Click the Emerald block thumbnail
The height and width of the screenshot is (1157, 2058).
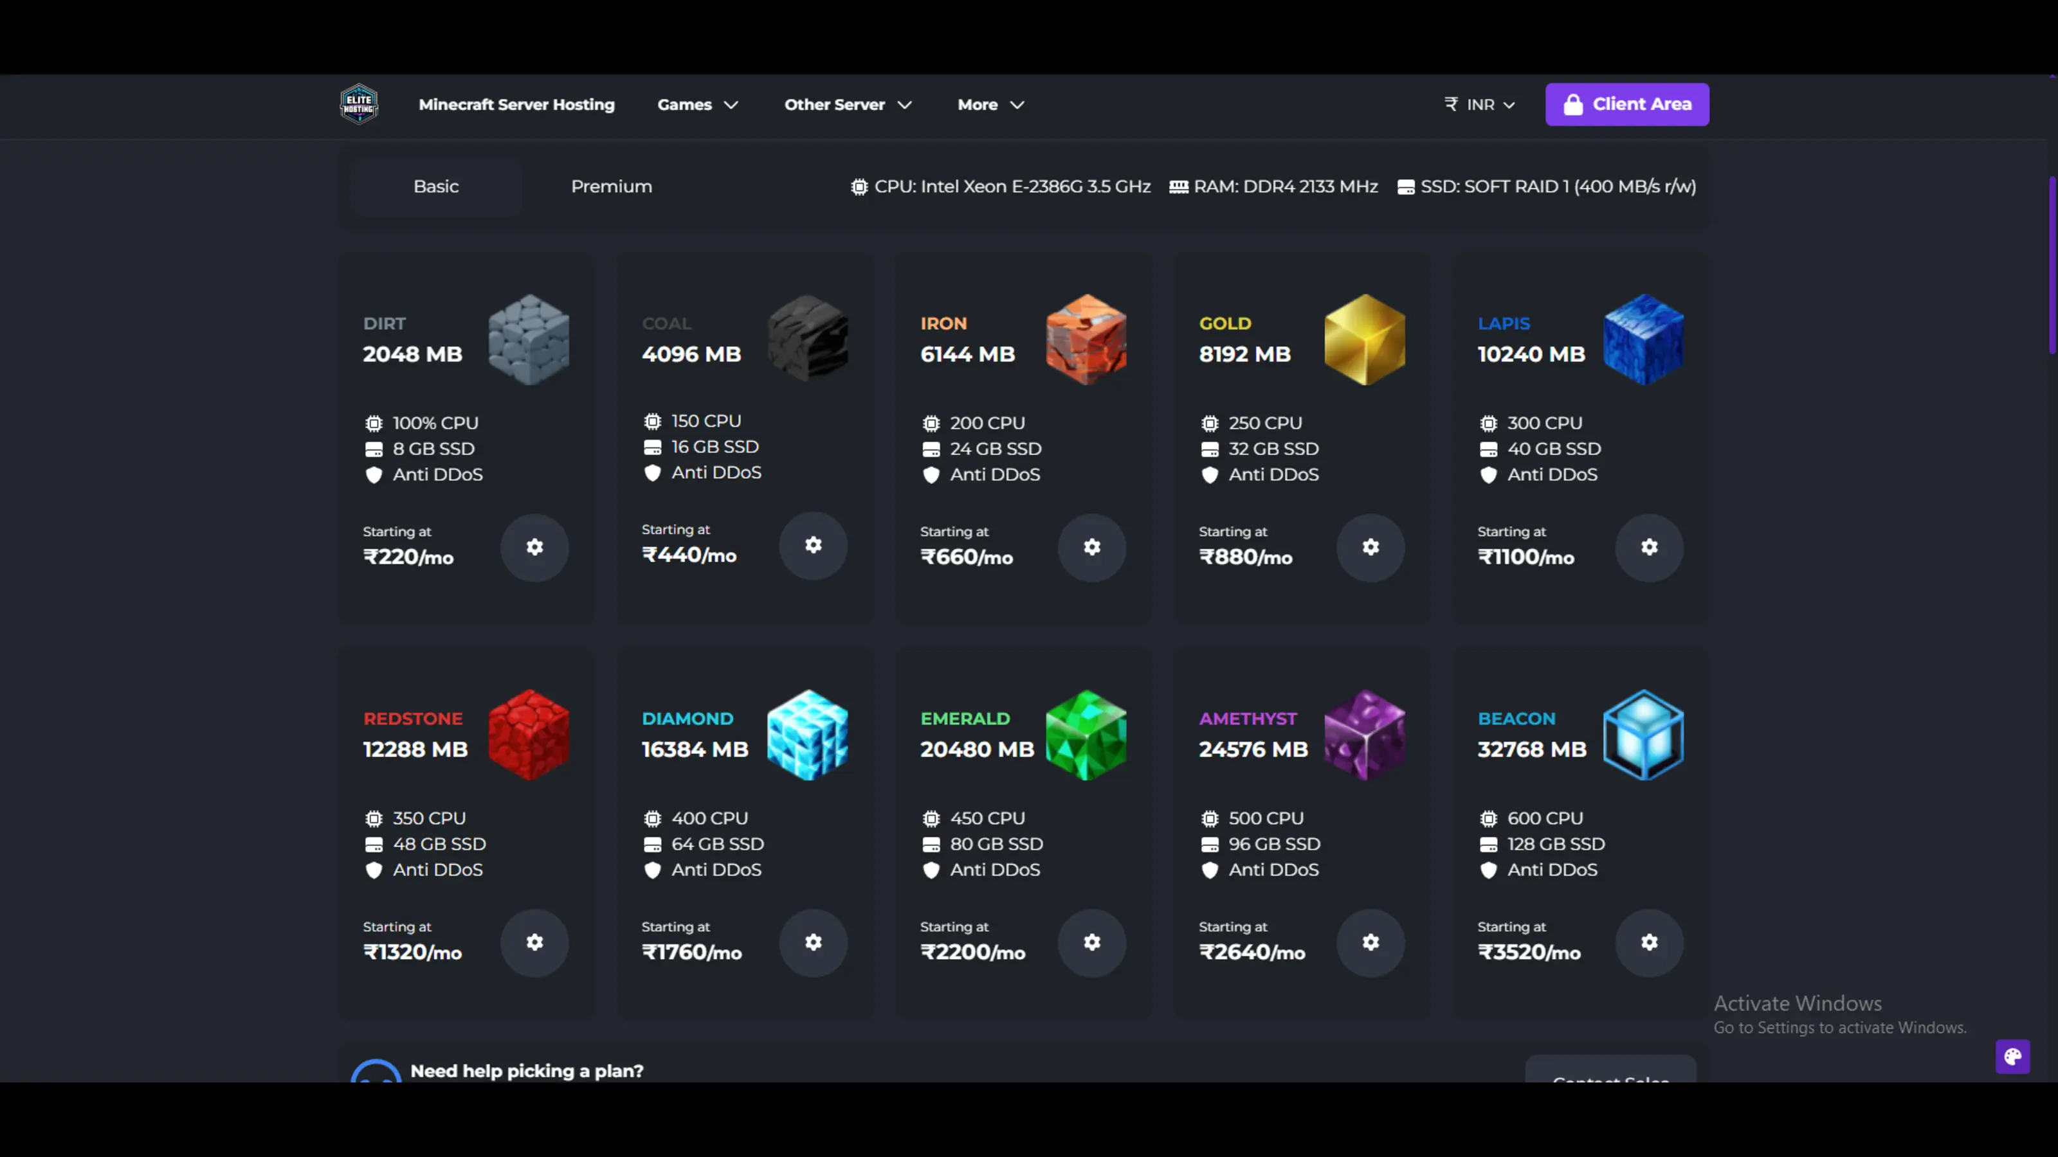(1086, 735)
